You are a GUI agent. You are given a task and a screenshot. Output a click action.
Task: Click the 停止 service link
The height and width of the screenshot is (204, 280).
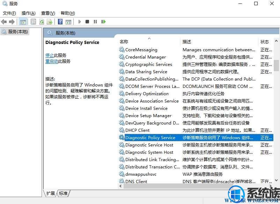(x=50, y=55)
